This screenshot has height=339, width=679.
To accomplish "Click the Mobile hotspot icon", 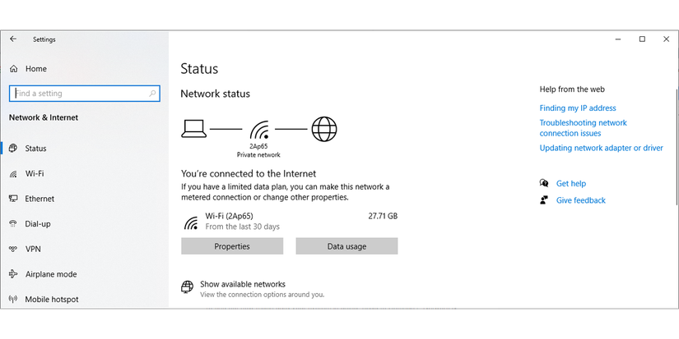I will [13, 300].
